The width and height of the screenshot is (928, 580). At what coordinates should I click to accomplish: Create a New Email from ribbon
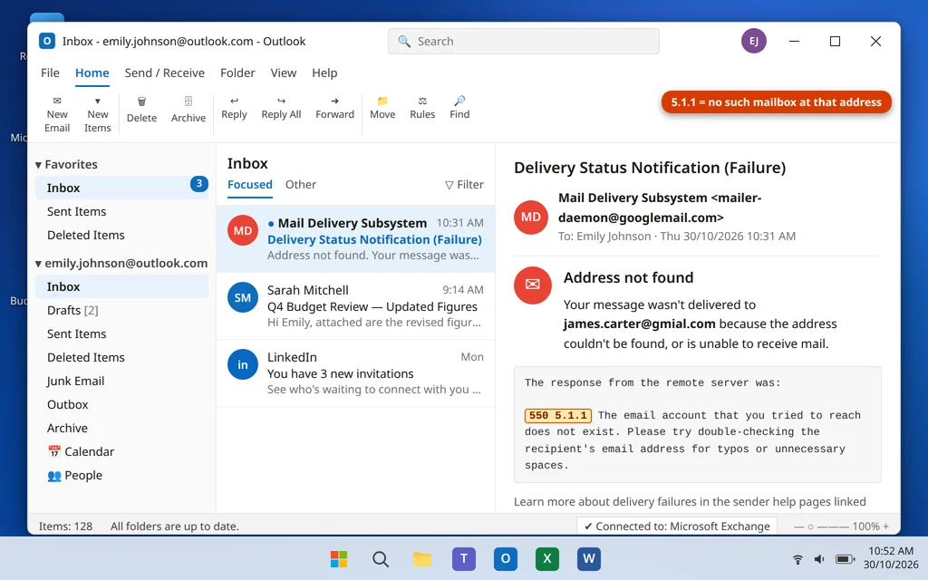(57, 113)
